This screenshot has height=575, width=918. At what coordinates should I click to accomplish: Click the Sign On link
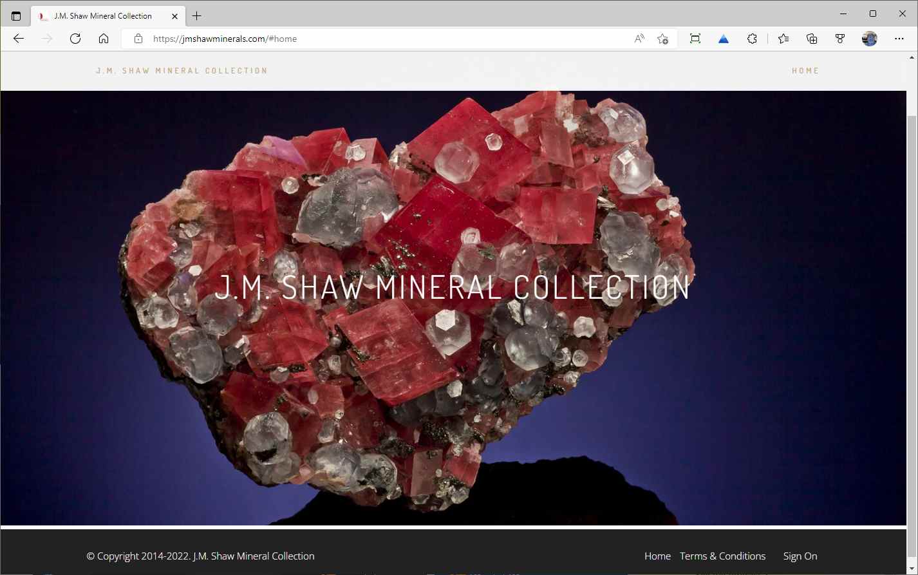click(x=800, y=556)
